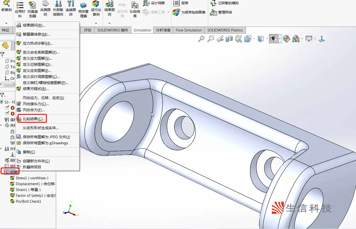Switch to the 分析准备 tab
The width and height of the screenshot is (356, 229).
pyautogui.click(x=163, y=30)
